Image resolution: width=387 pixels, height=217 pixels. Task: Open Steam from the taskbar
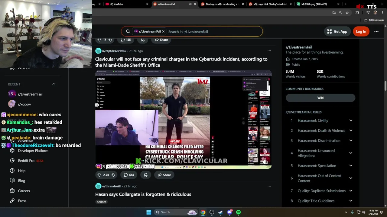click(x=220, y=212)
